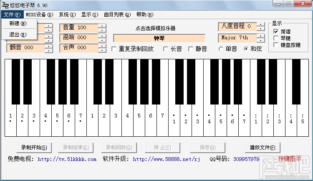313x181 pixels.
Task: Lower the 八度音程 octave with down arrow
Action: point(260,29)
